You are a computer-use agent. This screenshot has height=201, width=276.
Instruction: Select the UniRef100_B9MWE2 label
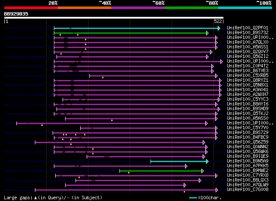click(248, 171)
